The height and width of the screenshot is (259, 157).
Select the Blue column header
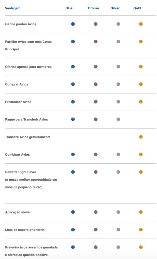pyautogui.click(x=69, y=8)
